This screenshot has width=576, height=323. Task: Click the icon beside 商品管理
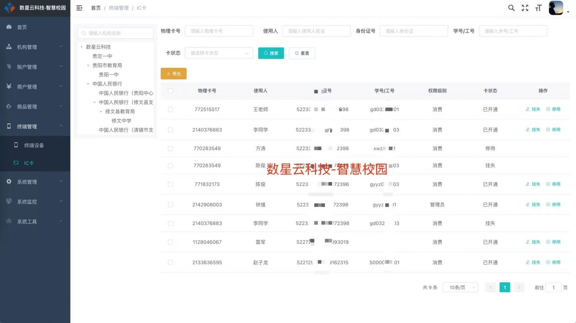(x=9, y=106)
